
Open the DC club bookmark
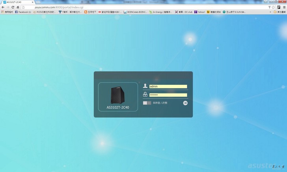coord(184,12)
